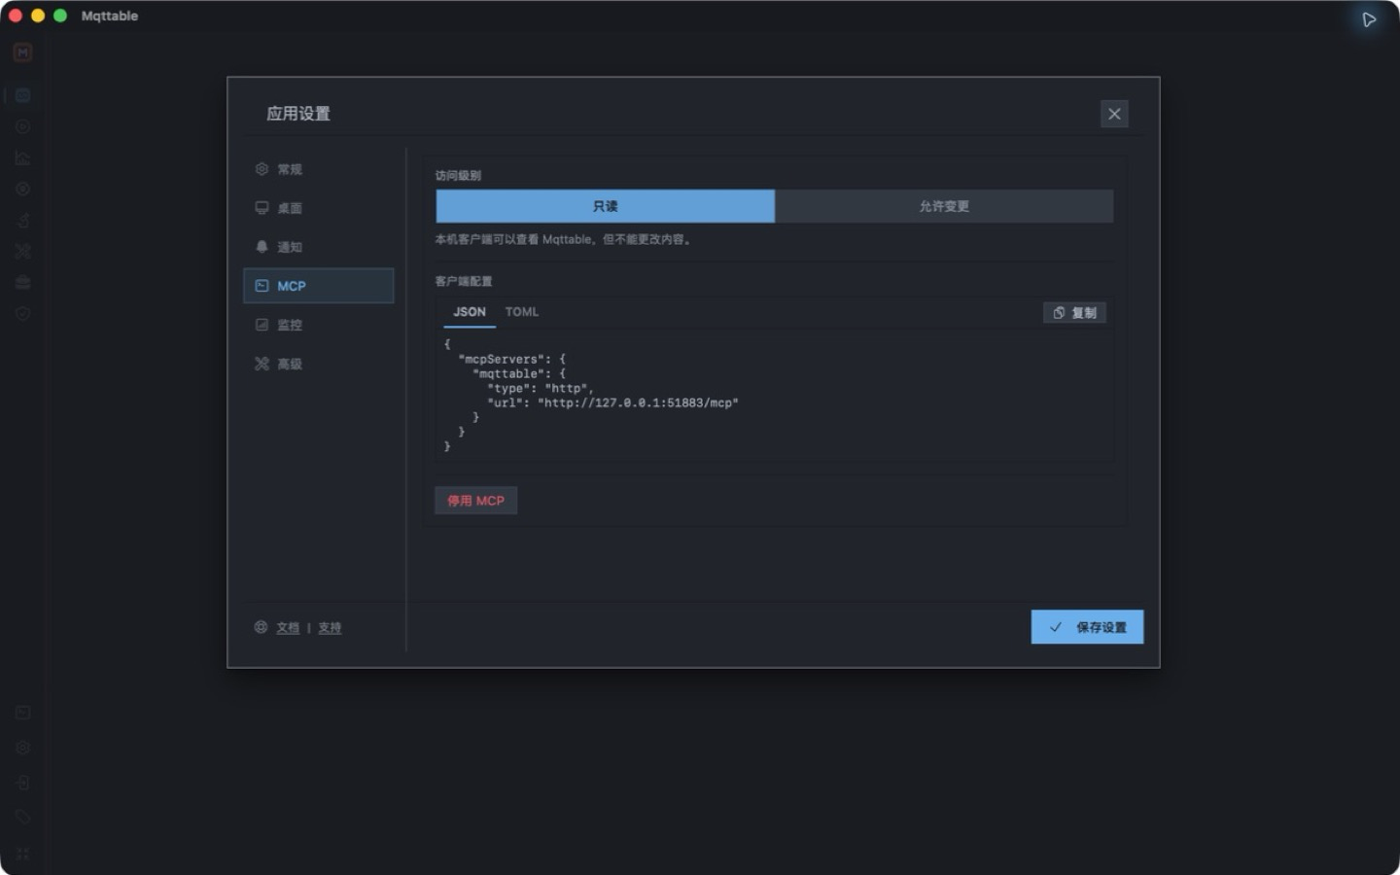Click the "url" line in the config
The image size is (1400, 875).
pyautogui.click(x=612, y=402)
